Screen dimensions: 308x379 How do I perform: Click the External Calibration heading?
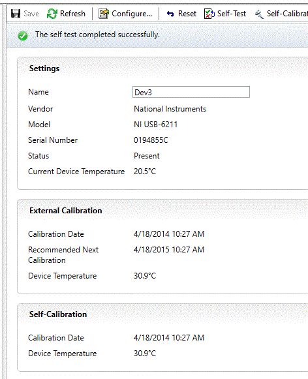pos(65,211)
